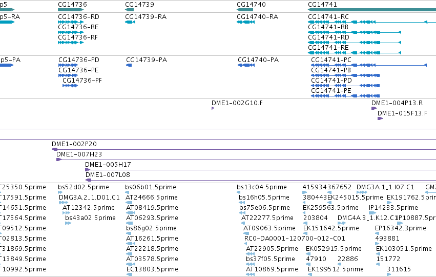
Task: Select the AT06293.5prime EST label
Action: [152, 218]
